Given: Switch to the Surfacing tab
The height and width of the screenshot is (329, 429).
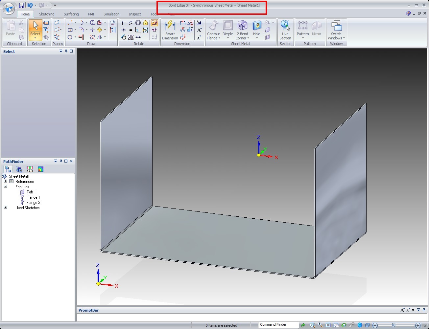Looking at the screenshot, I should (71, 14).
